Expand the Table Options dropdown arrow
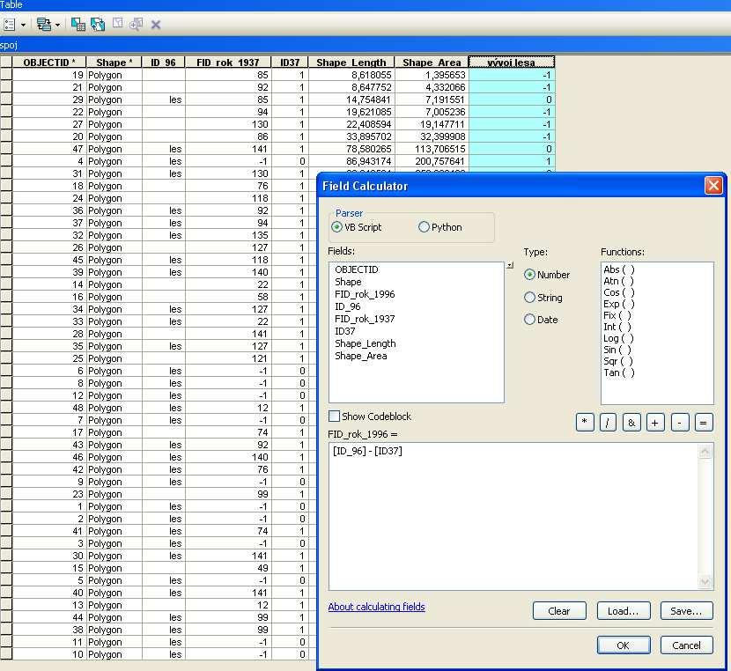 coord(23,25)
